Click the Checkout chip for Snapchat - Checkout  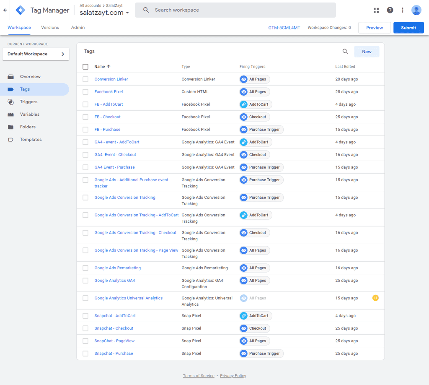255,328
